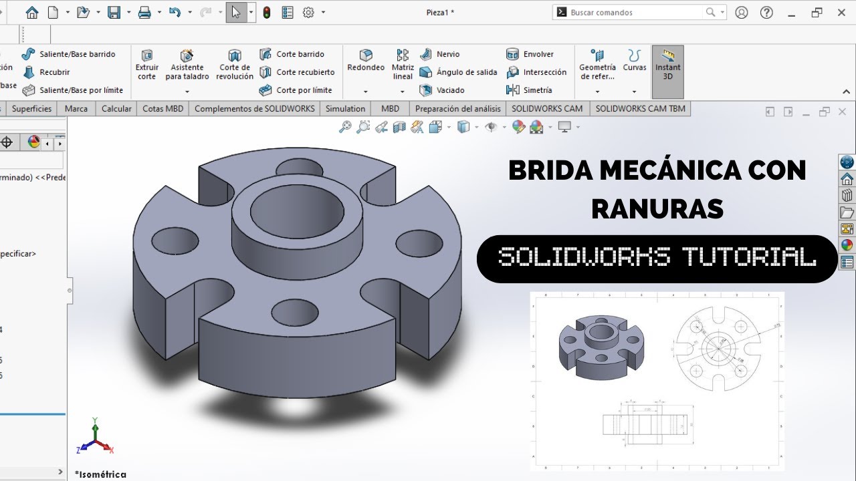This screenshot has height=481, width=856.
Task: Click the Home welcome icon
Action: pyautogui.click(x=31, y=12)
